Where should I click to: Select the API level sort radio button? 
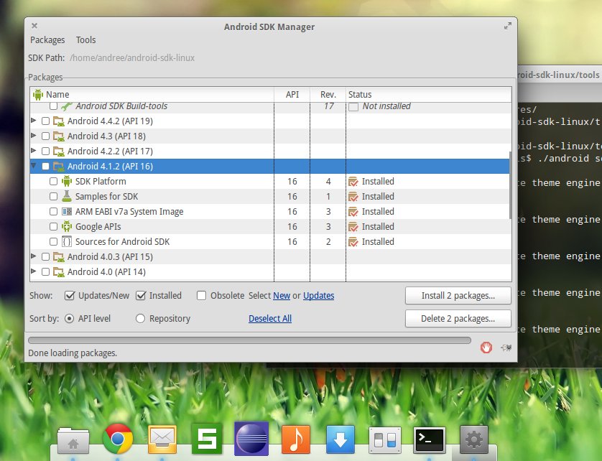pyautogui.click(x=69, y=319)
